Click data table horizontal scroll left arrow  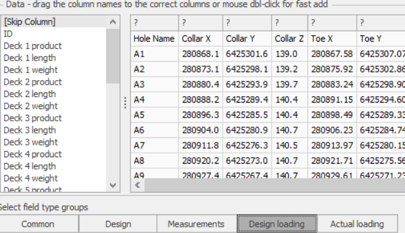pyautogui.click(x=137, y=185)
